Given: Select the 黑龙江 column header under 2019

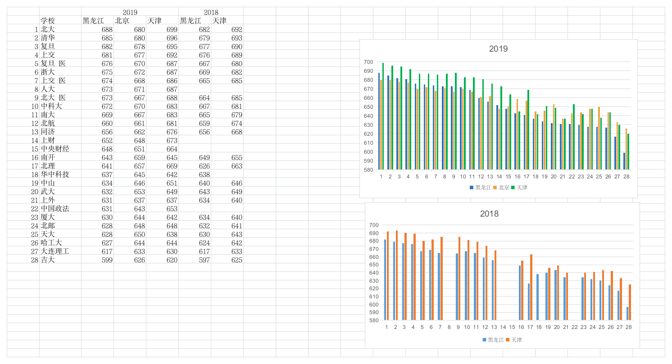Looking at the screenshot, I should tap(97, 21).
